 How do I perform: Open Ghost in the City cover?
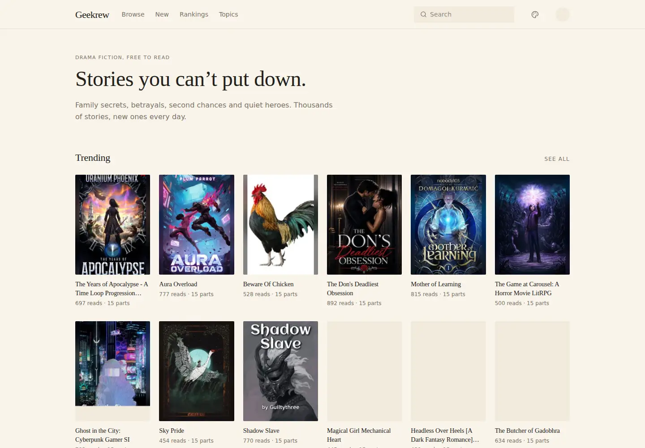pyautogui.click(x=112, y=371)
